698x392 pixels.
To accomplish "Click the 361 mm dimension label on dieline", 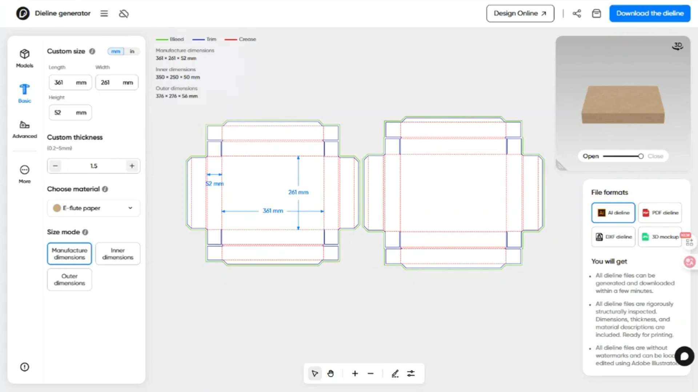I will [273, 211].
